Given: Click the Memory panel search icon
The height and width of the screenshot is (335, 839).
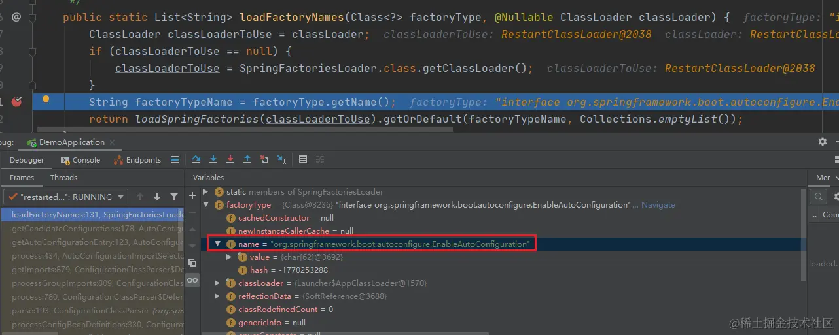Looking at the screenshot, I should [818, 197].
